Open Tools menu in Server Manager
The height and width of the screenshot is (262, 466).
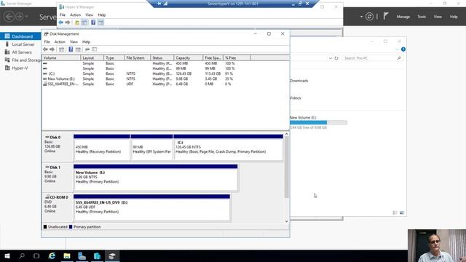(422, 17)
